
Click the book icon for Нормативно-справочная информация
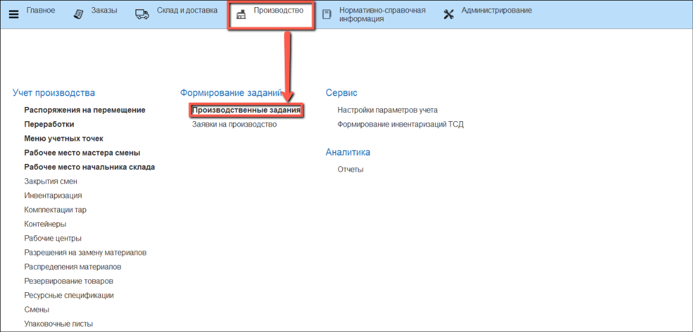click(x=326, y=14)
